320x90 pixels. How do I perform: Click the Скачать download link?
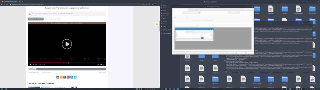[x=102, y=73]
